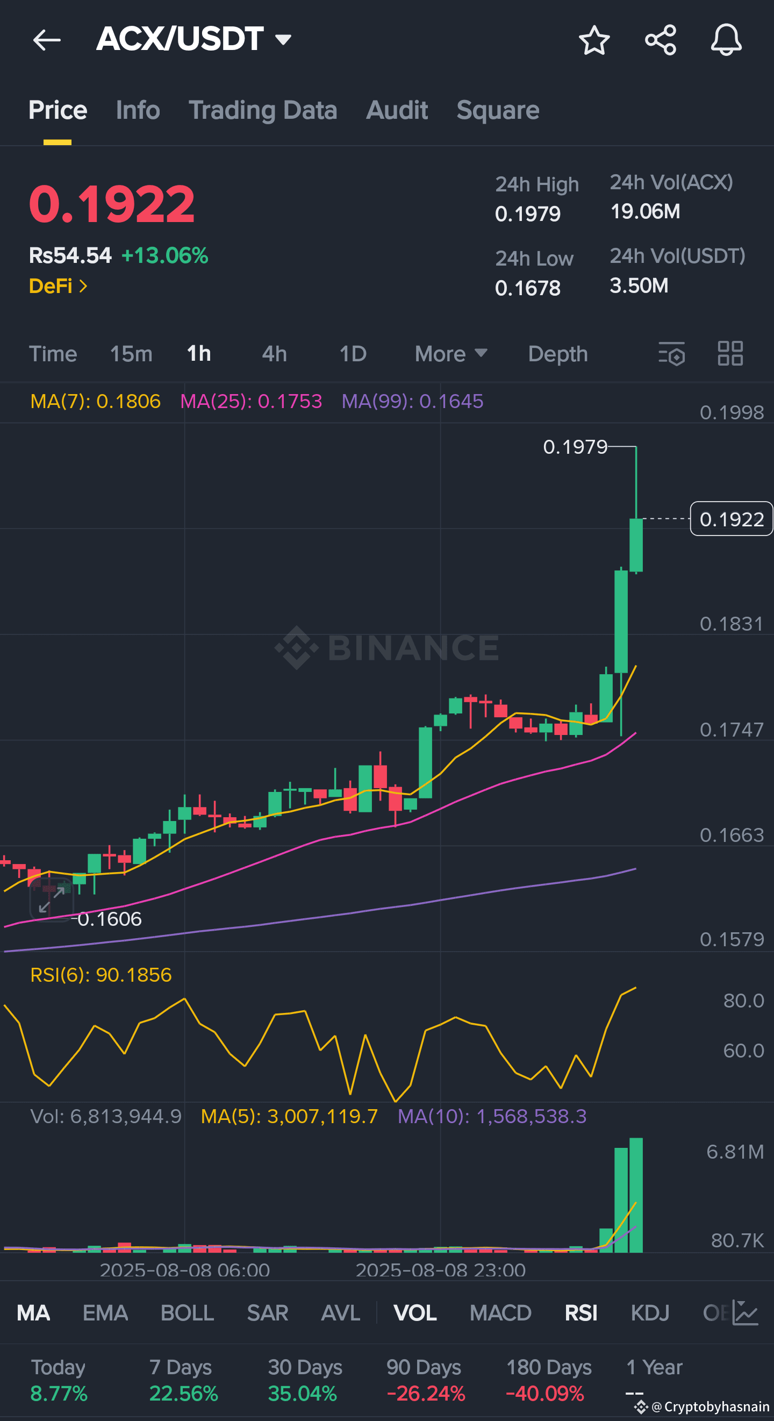Expand the More timeframes dropdown
This screenshot has width=774, height=1421.
pos(451,354)
